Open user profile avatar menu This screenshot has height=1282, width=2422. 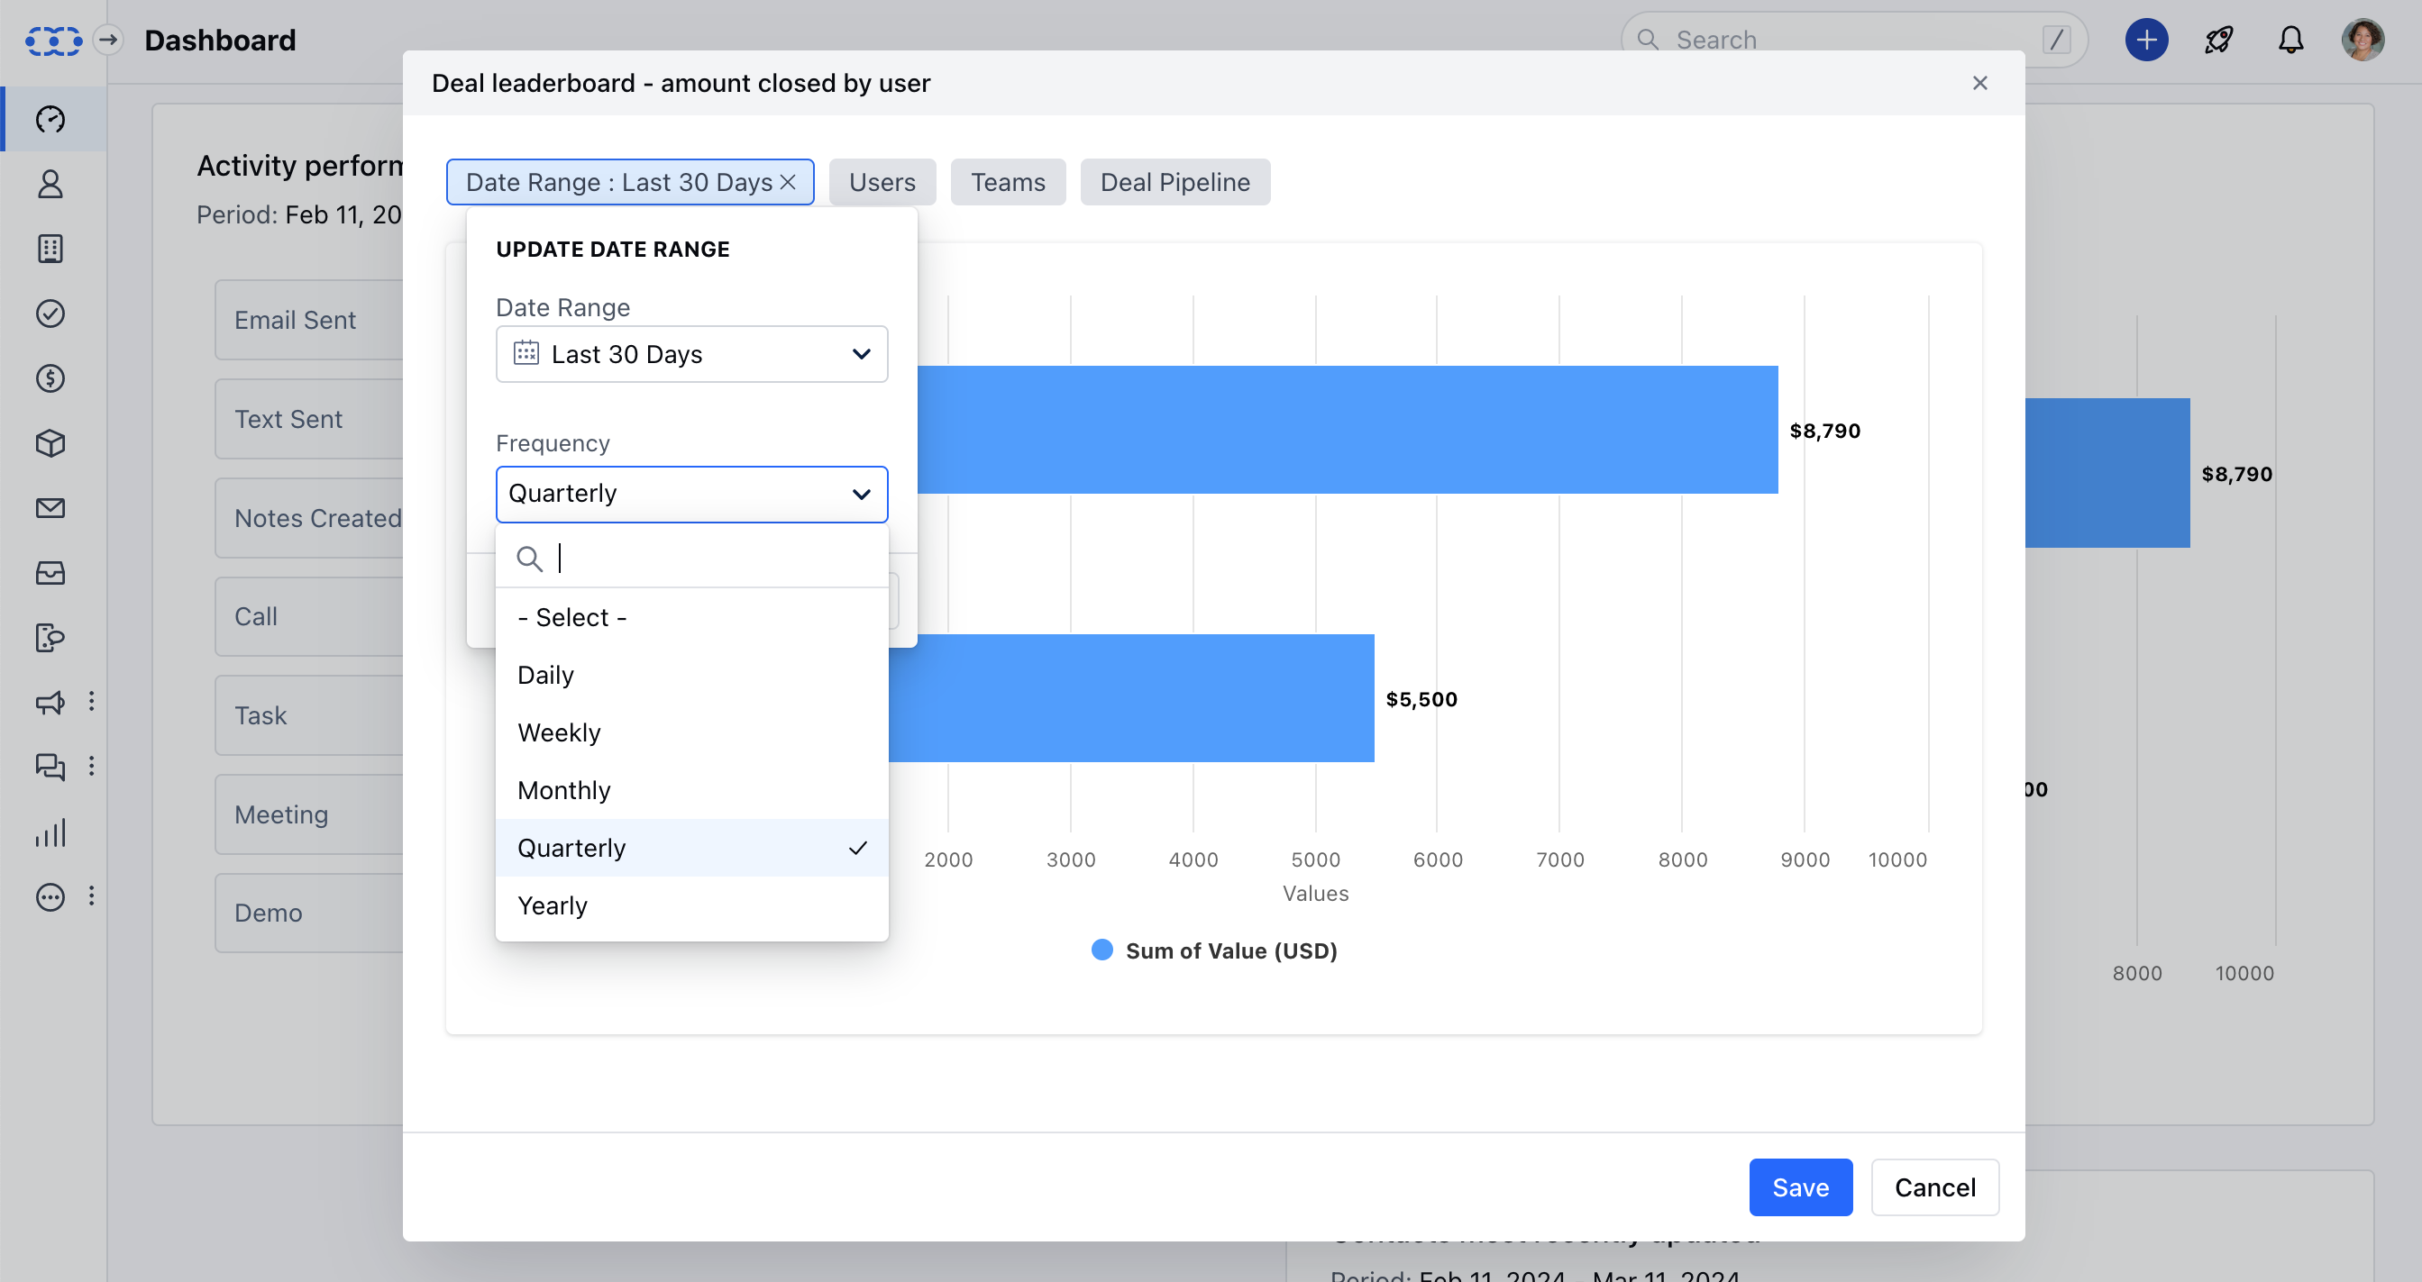2363,40
